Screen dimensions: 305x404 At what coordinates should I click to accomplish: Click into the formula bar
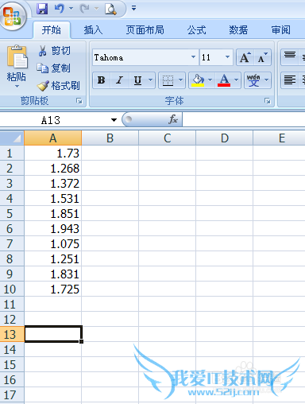[244, 120]
